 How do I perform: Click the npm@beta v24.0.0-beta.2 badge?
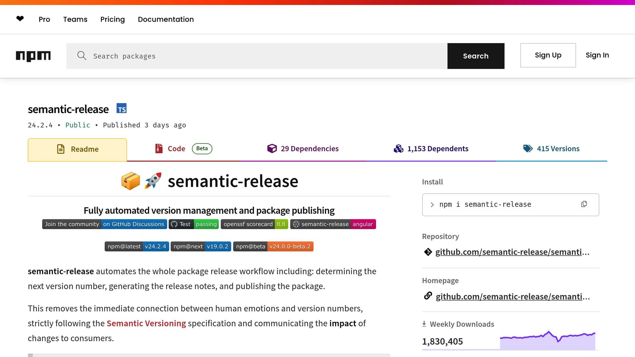[x=273, y=246]
